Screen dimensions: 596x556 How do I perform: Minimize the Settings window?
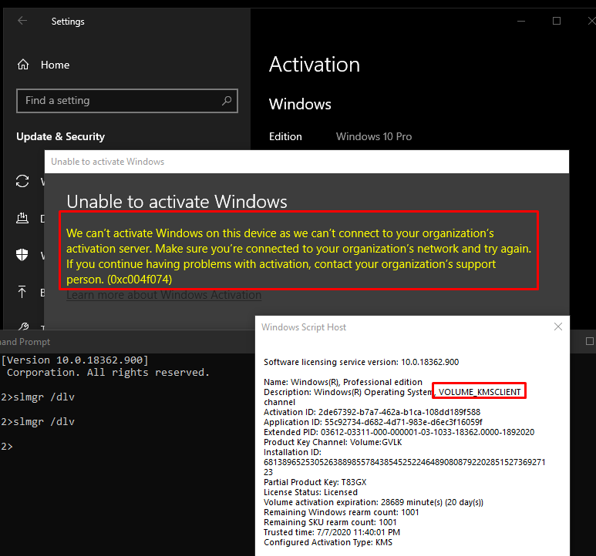pyautogui.click(x=521, y=22)
